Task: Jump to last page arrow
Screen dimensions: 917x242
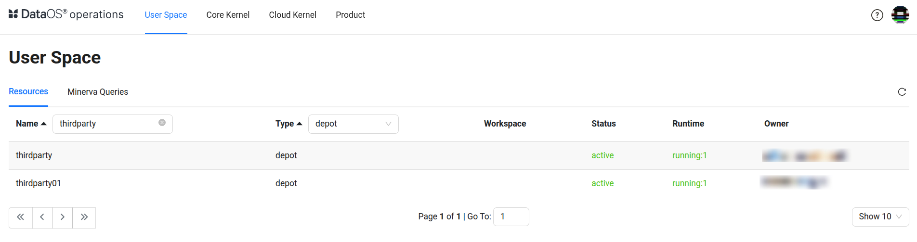Action: tap(84, 217)
